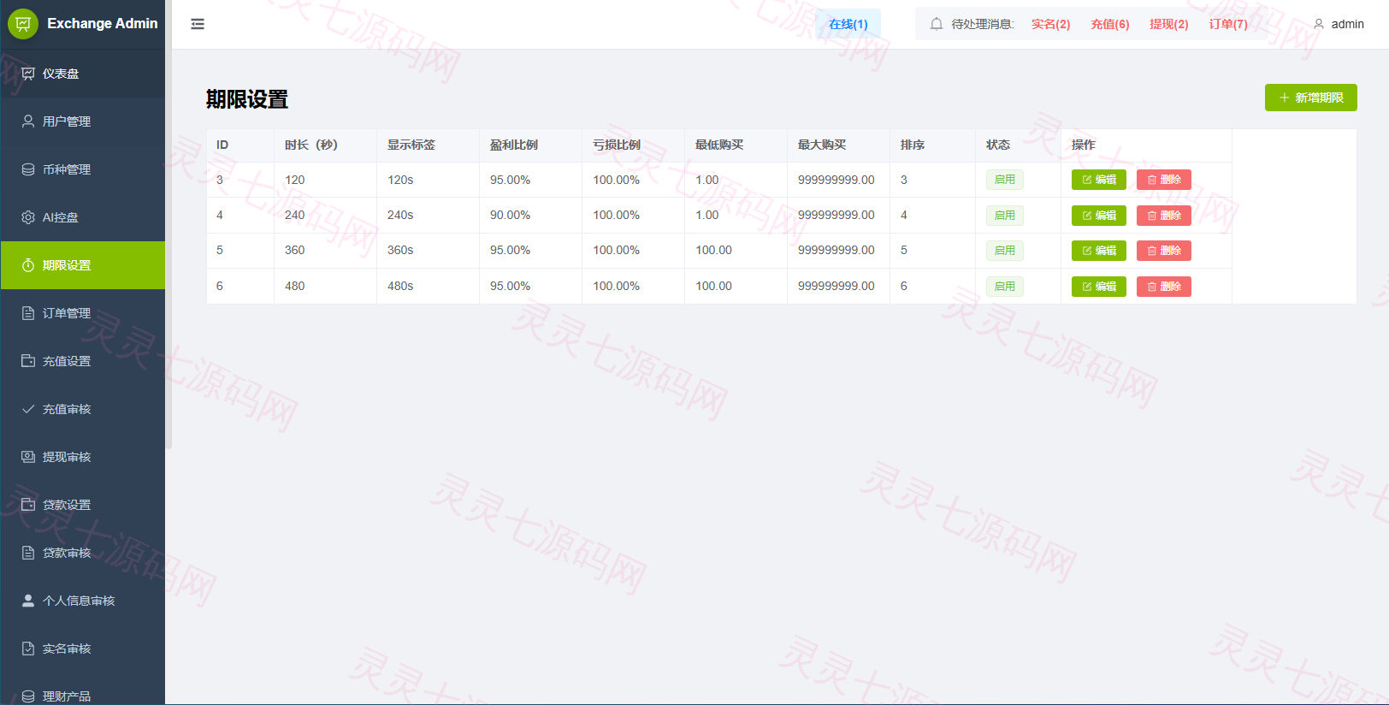Image resolution: width=1389 pixels, height=705 pixels.
Task: Click the 充值审核 checkmark icon
Action: point(28,409)
